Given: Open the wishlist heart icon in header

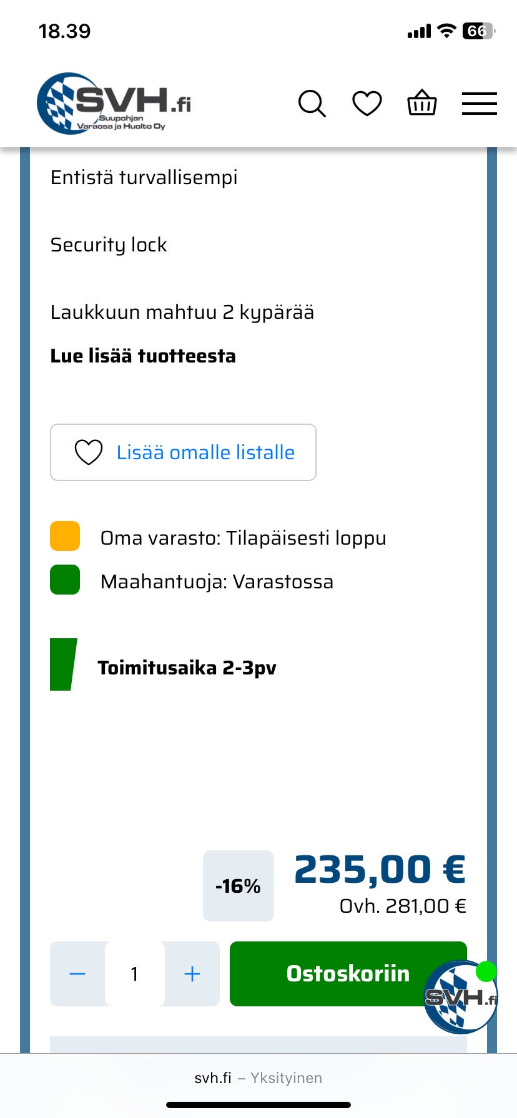Looking at the screenshot, I should pyautogui.click(x=366, y=103).
